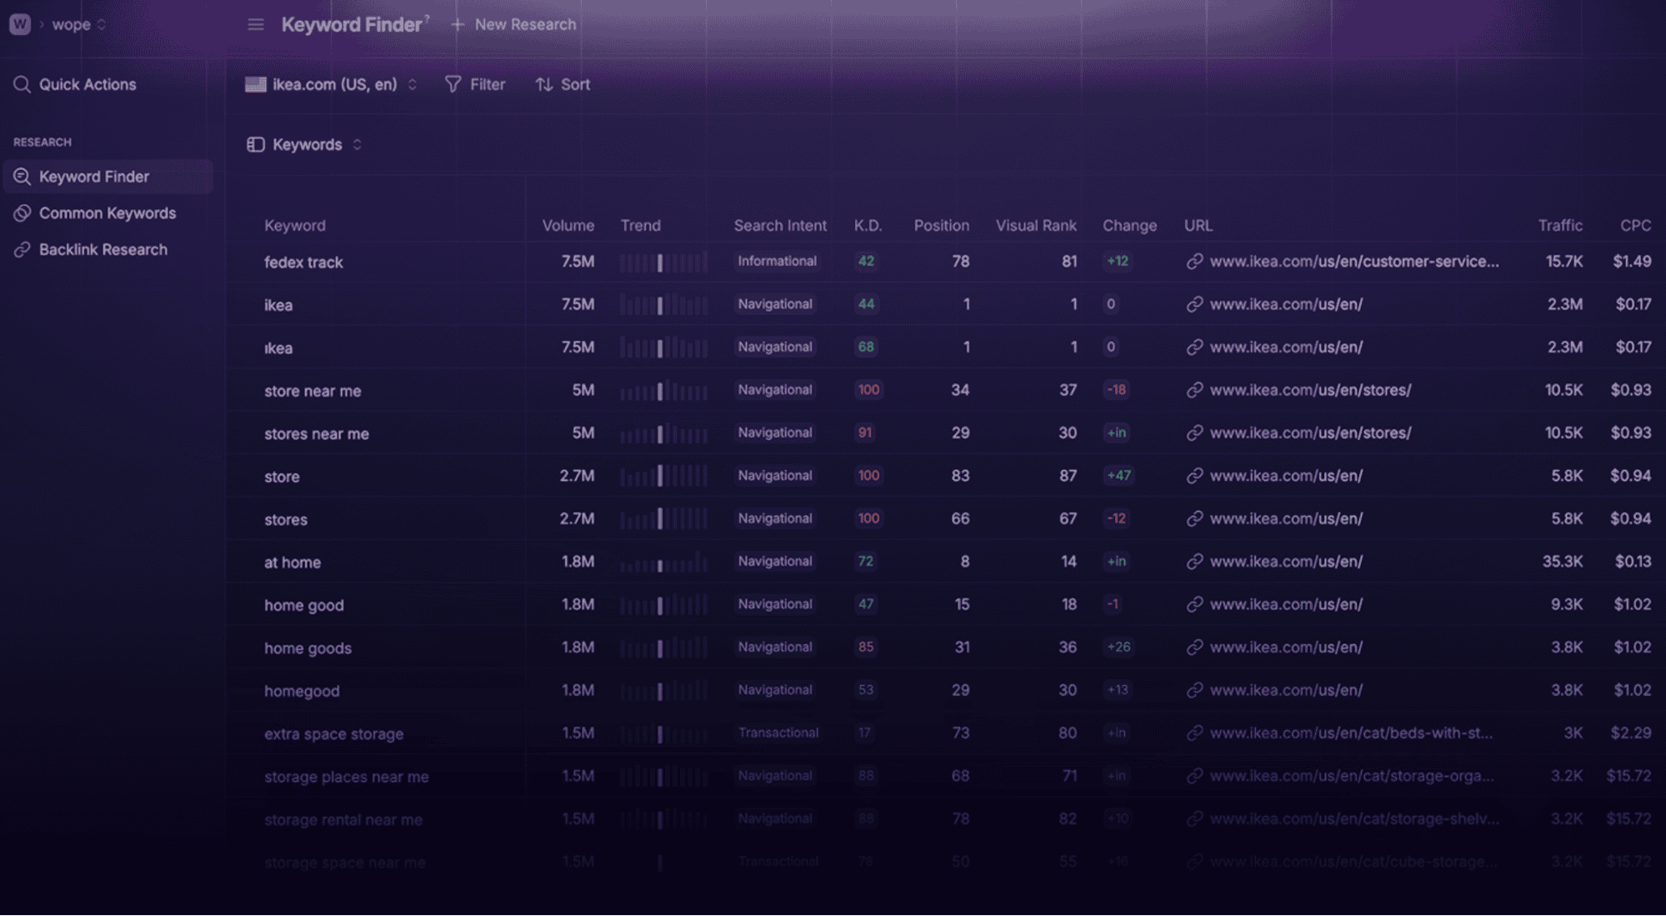Expand the wope workspace switcher
Image resolution: width=1666 pixels, height=916 pixels.
[102, 25]
